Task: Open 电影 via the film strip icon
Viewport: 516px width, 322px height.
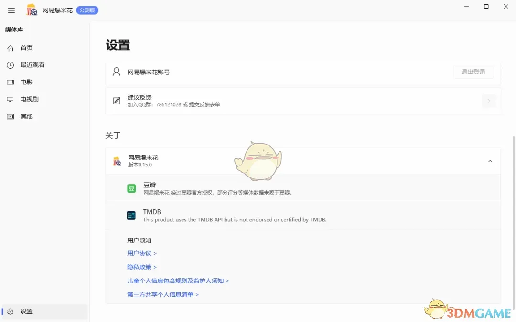Action: click(11, 82)
